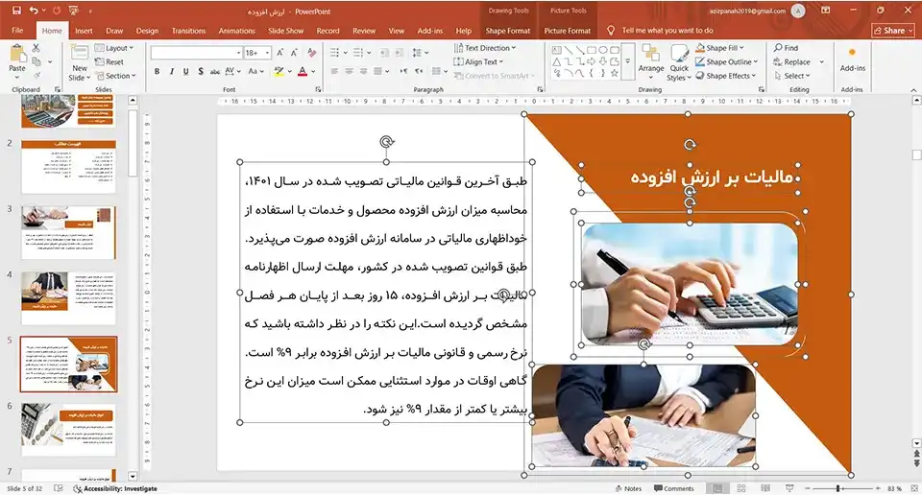The image size is (922, 495).
Task: Click the Find button
Action: (x=787, y=48)
